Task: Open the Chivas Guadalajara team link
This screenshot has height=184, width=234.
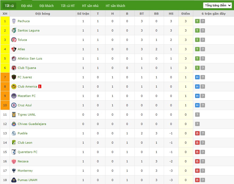Action: (x=32, y=124)
